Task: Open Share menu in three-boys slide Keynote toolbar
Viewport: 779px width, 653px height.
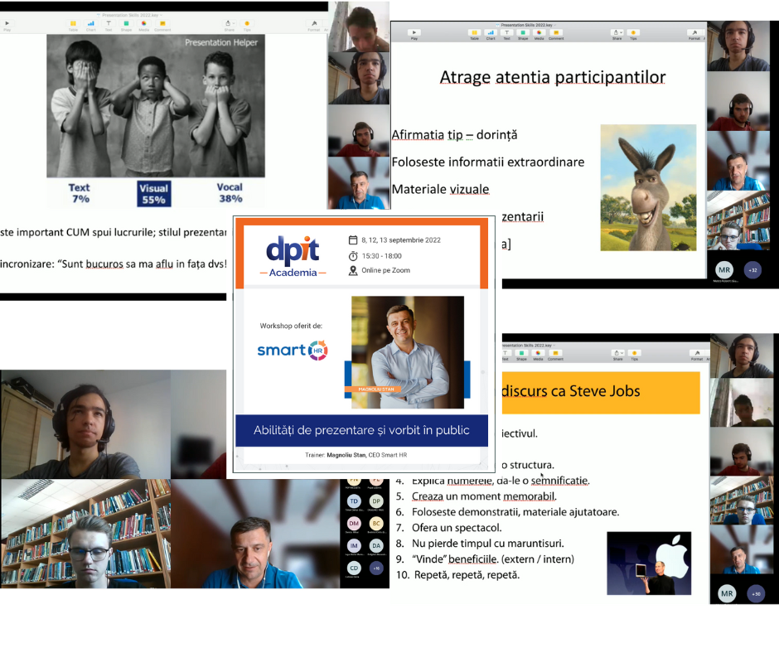Action: 229,23
